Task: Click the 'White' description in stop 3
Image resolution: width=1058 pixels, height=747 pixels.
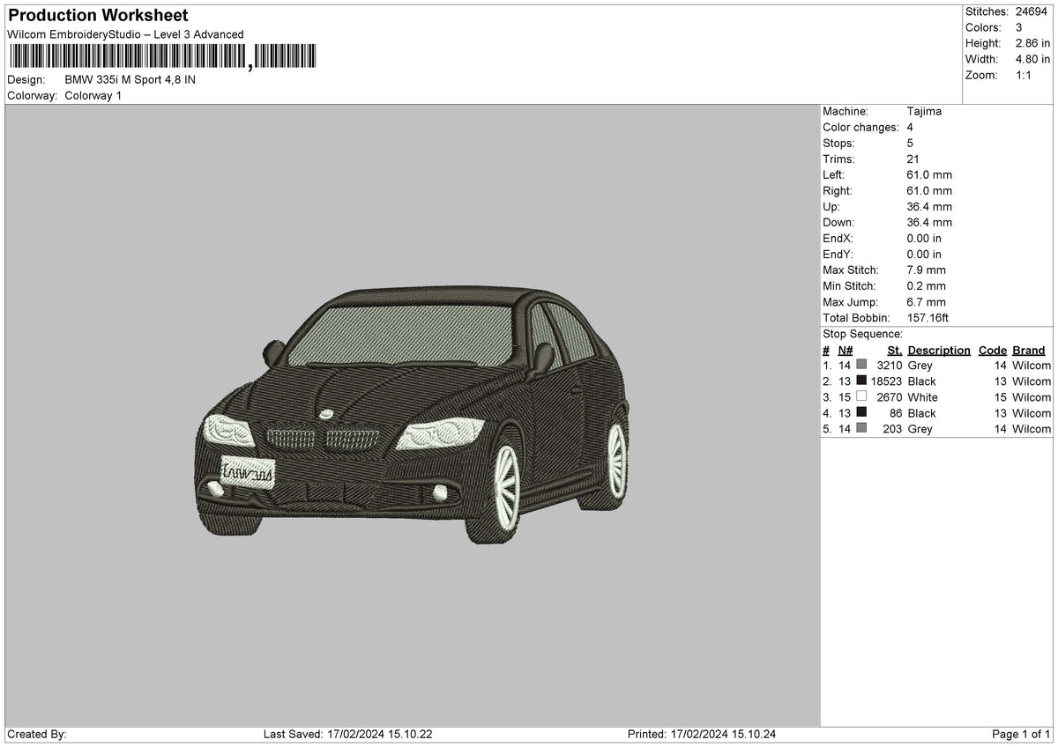Action: [x=922, y=396]
